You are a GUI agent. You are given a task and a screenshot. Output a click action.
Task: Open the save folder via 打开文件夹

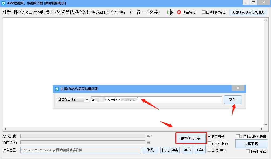coord(170,150)
